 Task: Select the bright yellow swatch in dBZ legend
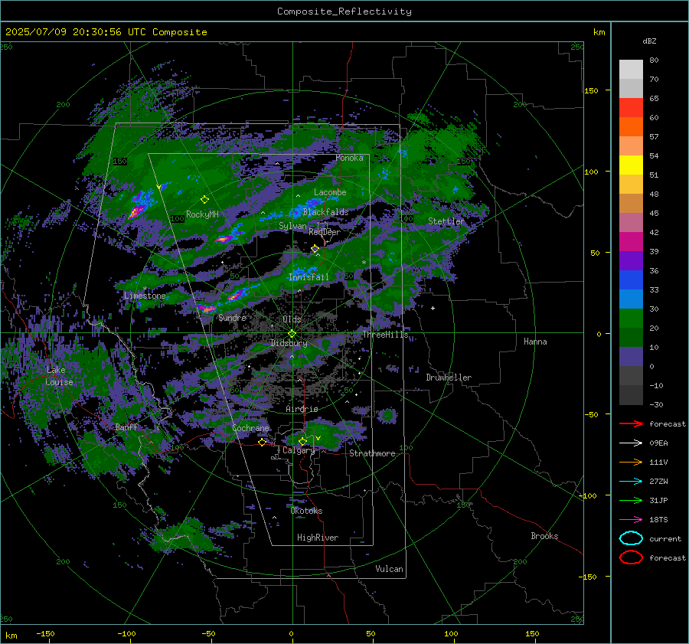[x=631, y=165]
